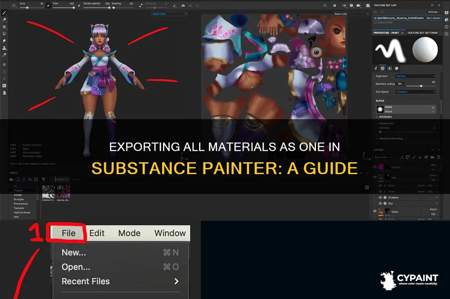Select the Material picker eyedropper tool
The height and width of the screenshot is (299, 450).
click(4, 55)
